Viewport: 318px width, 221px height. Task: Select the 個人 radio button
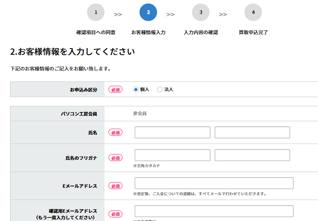pos(136,89)
